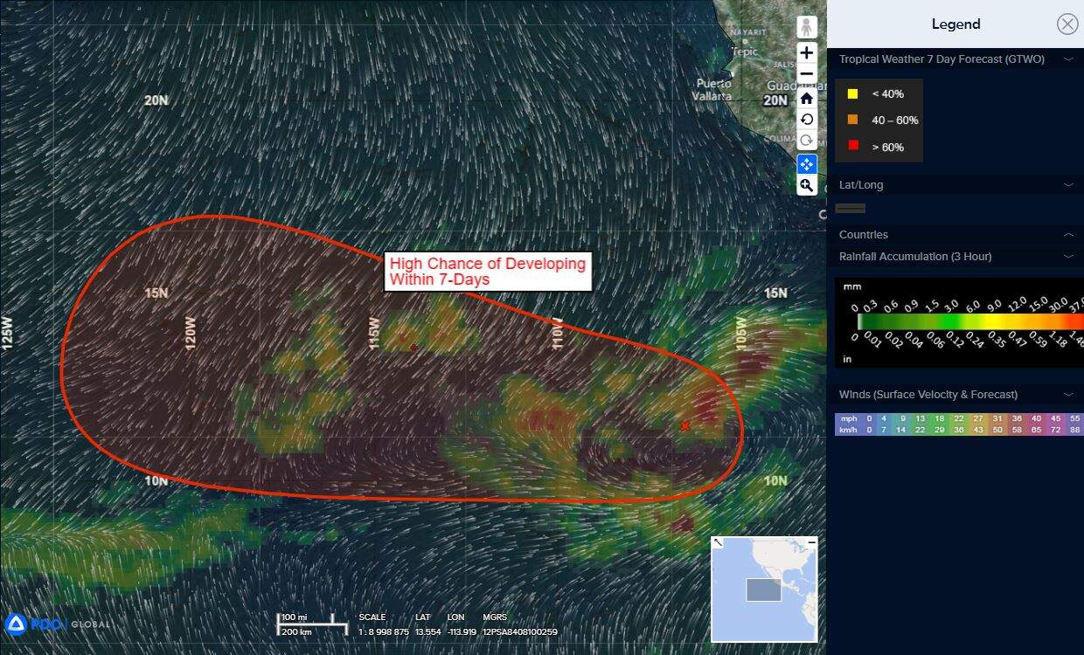Image resolution: width=1084 pixels, height=655 pixels.
Task: Click the Street View pegman icon
Action: click(x=806, y=27)
